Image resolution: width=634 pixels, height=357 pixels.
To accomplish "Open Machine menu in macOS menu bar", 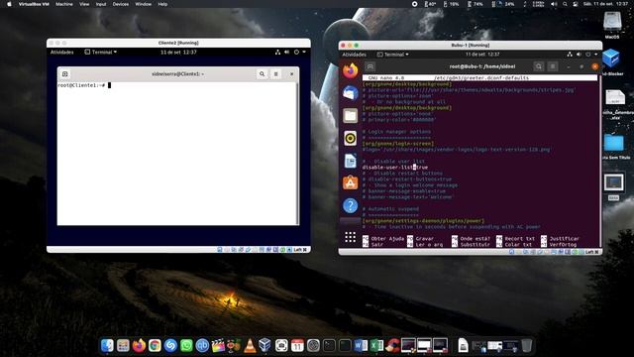I will click(63, 4).
